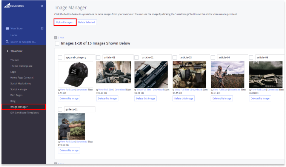
Task: Click Delete Selected button
Action: coord(86,22)
